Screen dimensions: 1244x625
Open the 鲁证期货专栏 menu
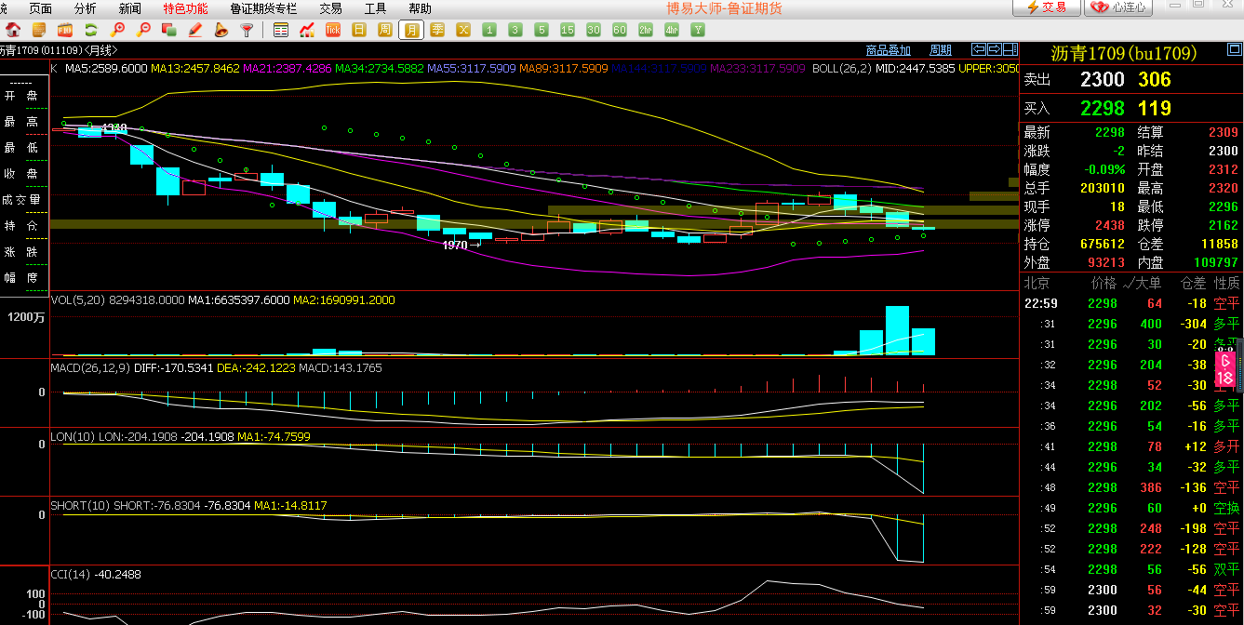tap(263, 8)
